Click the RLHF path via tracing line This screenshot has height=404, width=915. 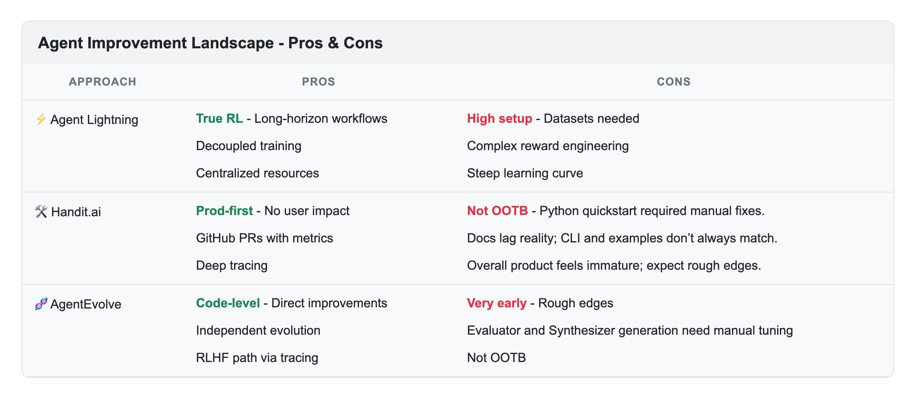[x=257, y=358]
